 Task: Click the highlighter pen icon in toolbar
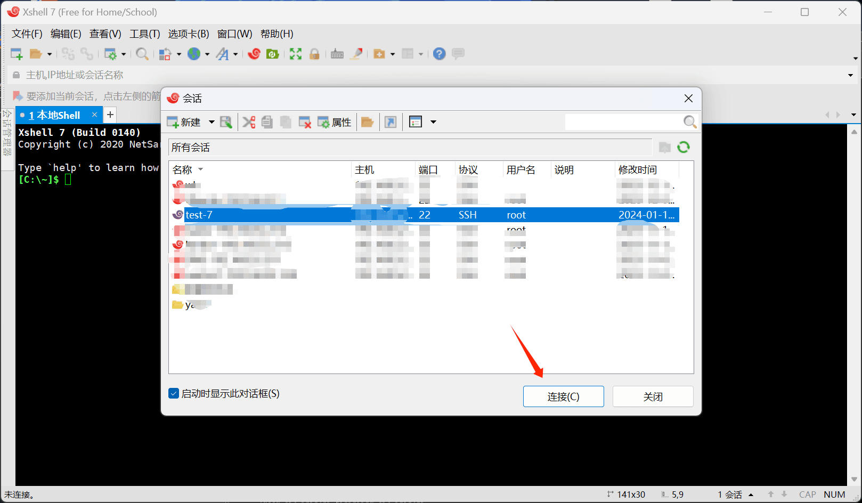[356, 54]
